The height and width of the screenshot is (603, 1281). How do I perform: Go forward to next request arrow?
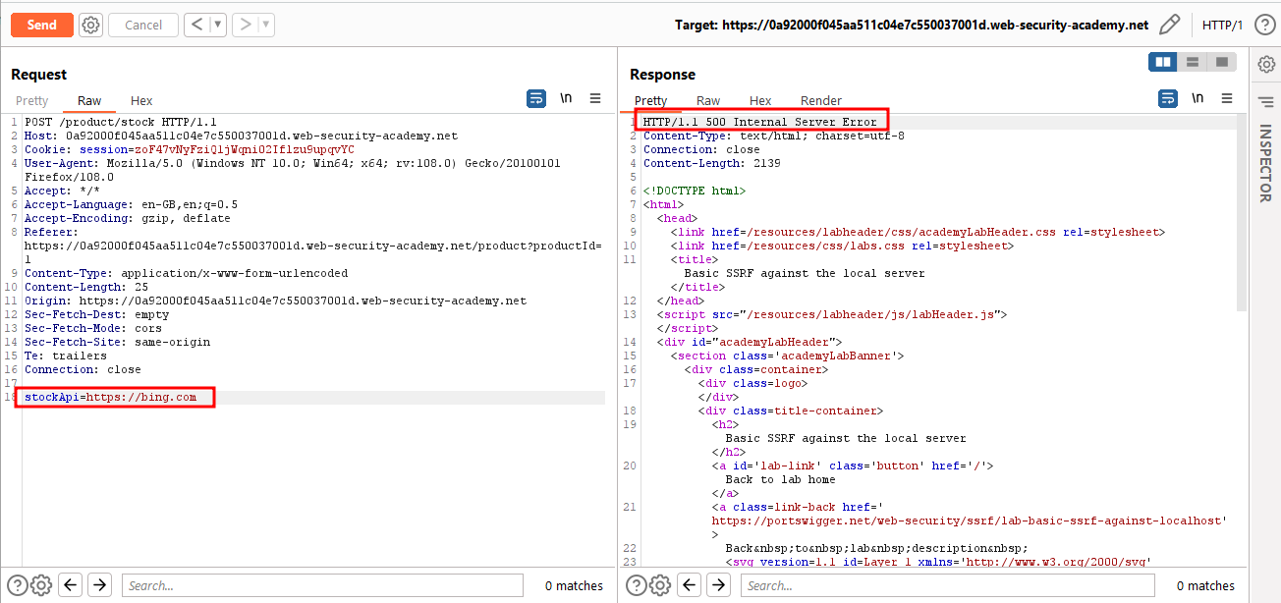(246, 25)
